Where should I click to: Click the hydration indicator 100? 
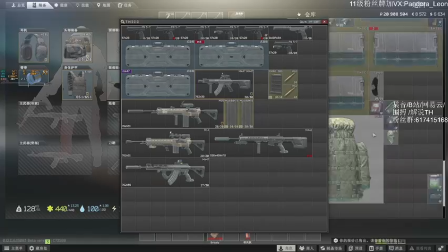[x=94, y=208]
